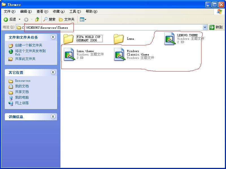
Task: Click the new folder task icon
Action: (11, 46)
